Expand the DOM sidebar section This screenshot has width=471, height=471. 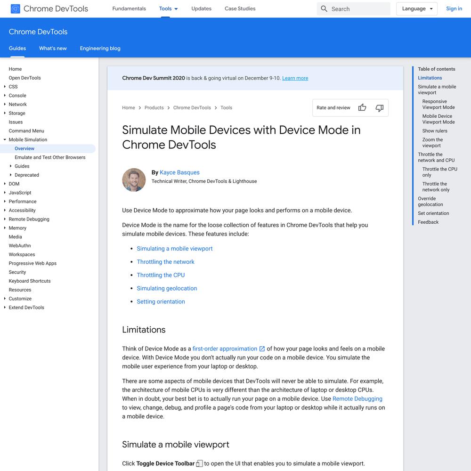[x=5, y=184]
